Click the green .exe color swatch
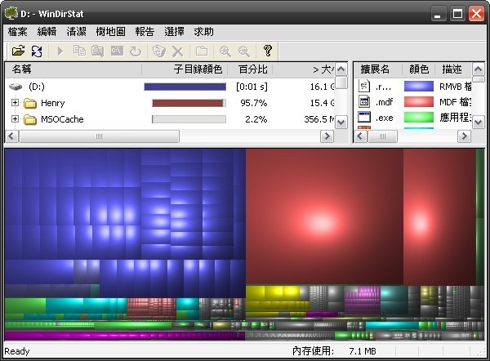 tap(419, 118)
